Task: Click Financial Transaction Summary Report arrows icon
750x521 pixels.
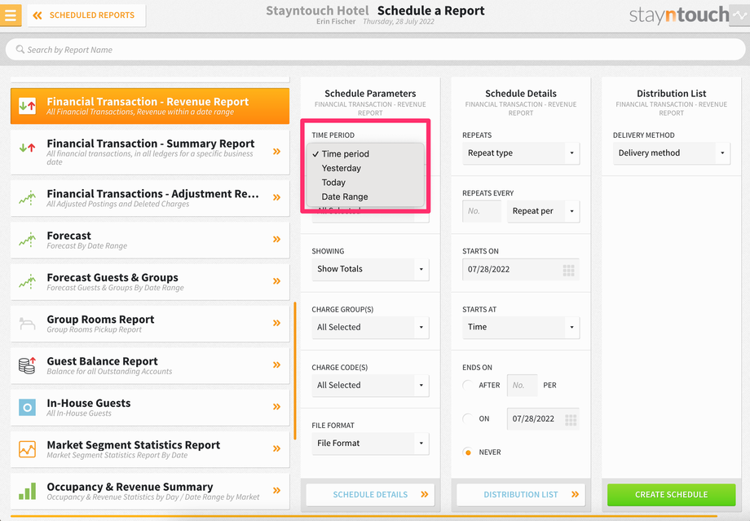Action: pyautogui.click(x=27, y=148)
